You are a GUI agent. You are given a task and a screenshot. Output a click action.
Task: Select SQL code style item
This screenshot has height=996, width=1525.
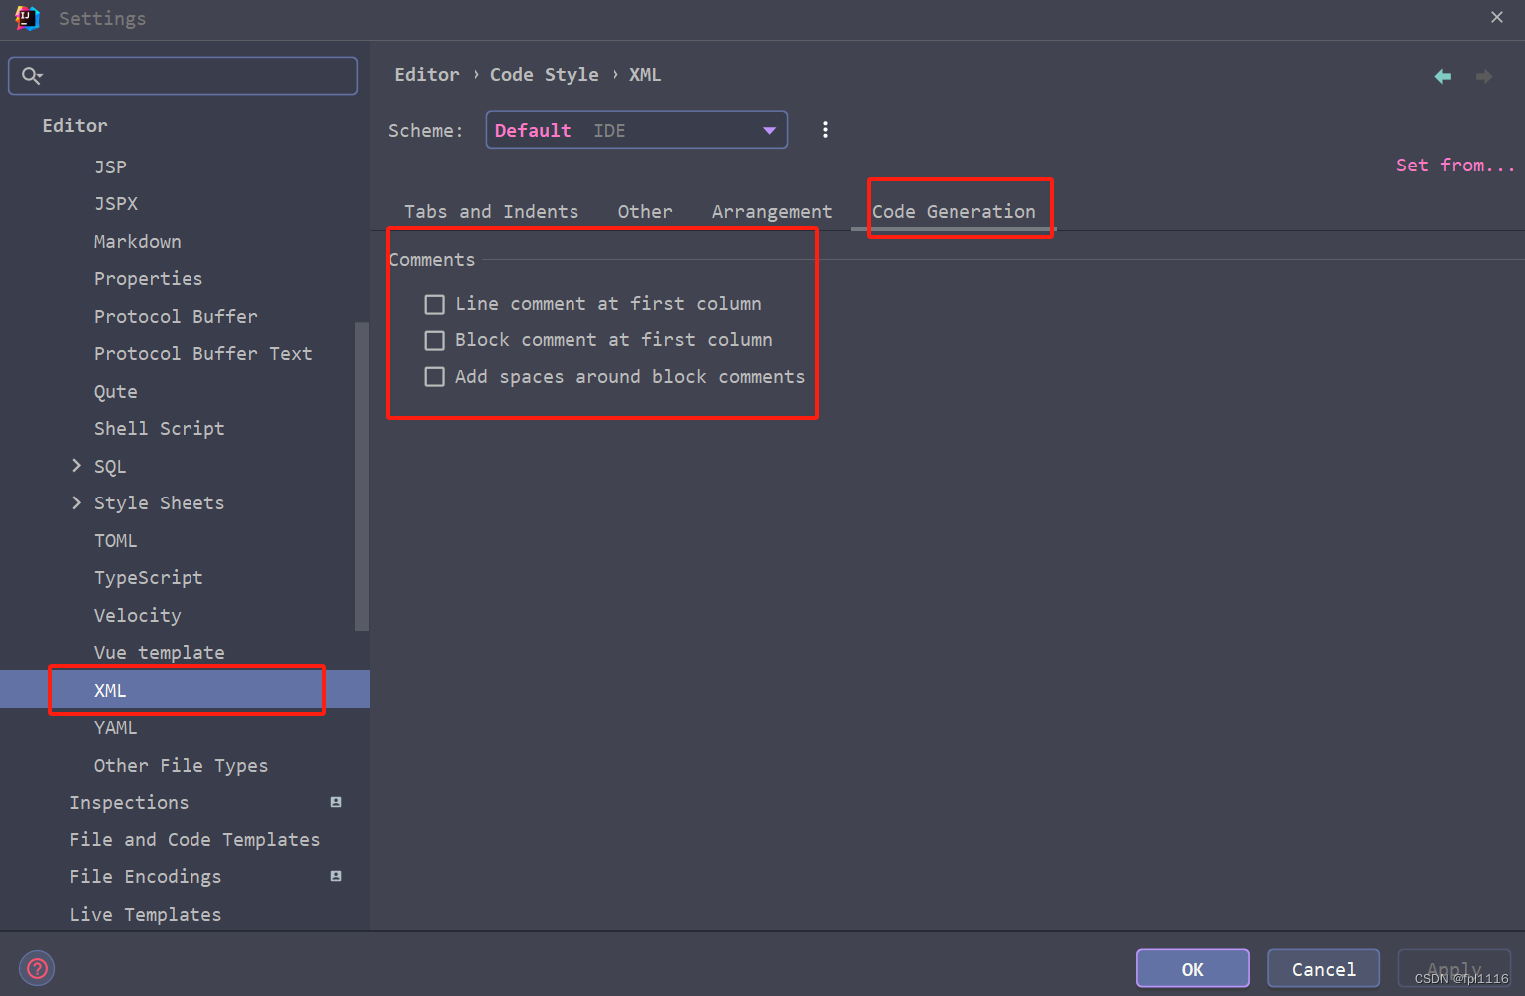pos(110,466)
